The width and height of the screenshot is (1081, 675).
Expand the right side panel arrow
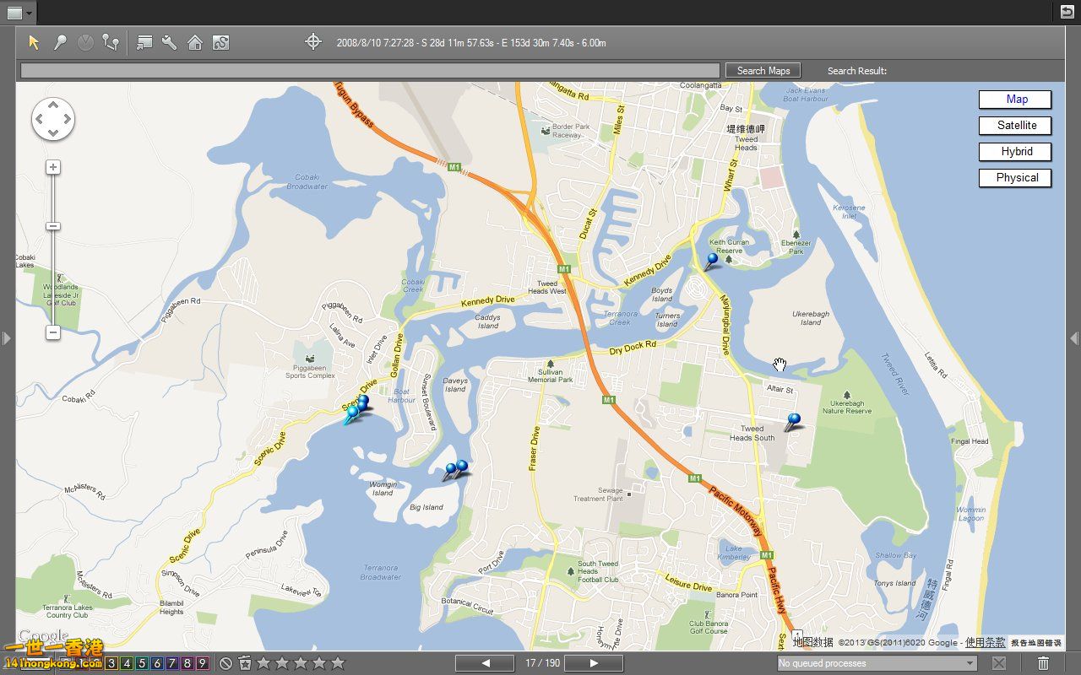[1074, 338]
